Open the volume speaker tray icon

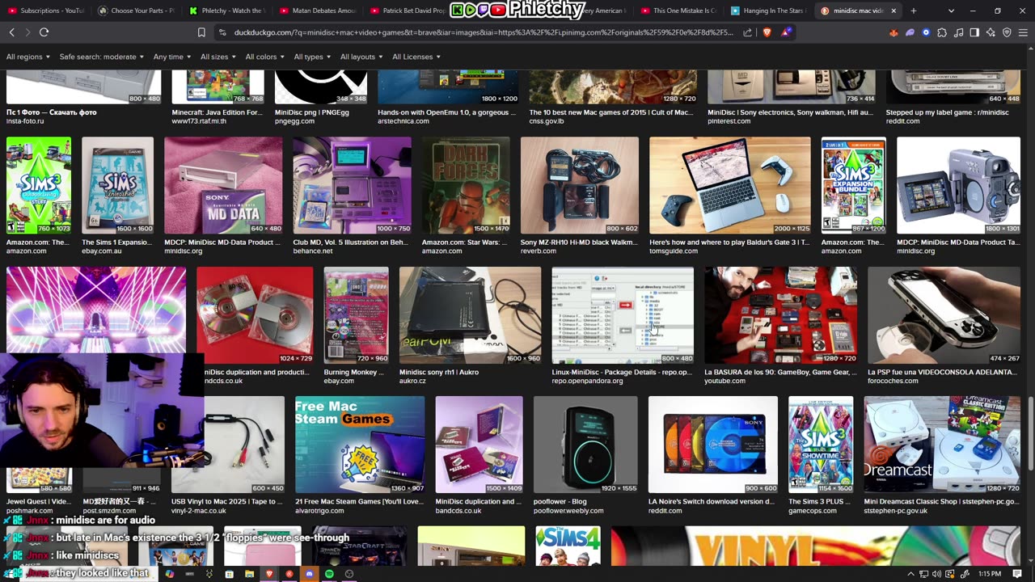936,574
